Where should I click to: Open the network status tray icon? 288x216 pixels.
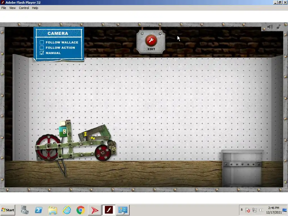(x=254, y=210)
